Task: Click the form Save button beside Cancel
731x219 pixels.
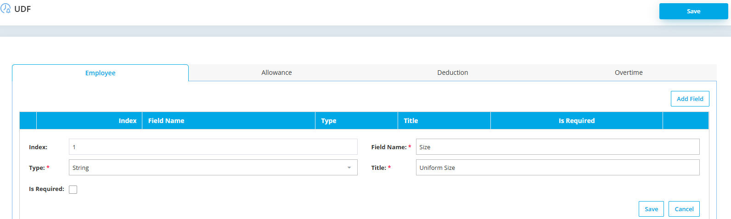Action: [651, 209]
